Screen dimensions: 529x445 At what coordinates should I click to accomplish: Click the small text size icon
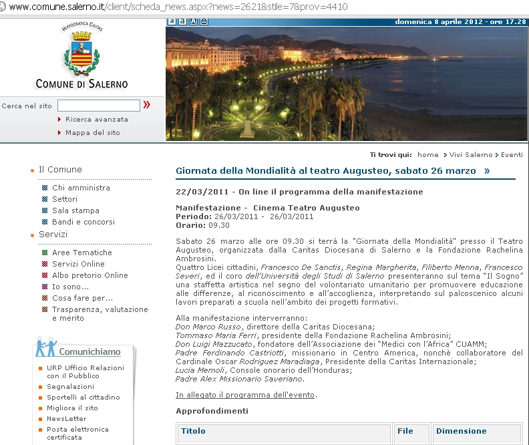[x=172, y=21]
